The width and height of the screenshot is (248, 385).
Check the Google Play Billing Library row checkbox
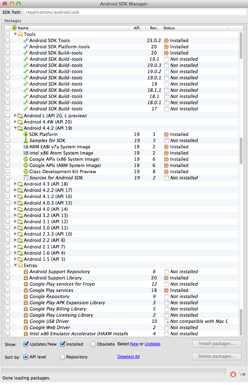pyautogui.click(x=8, y=309)
